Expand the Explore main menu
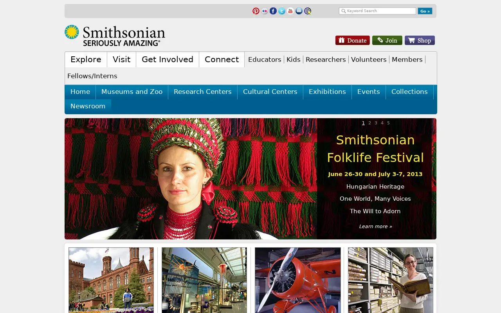 tap(86, 59)
